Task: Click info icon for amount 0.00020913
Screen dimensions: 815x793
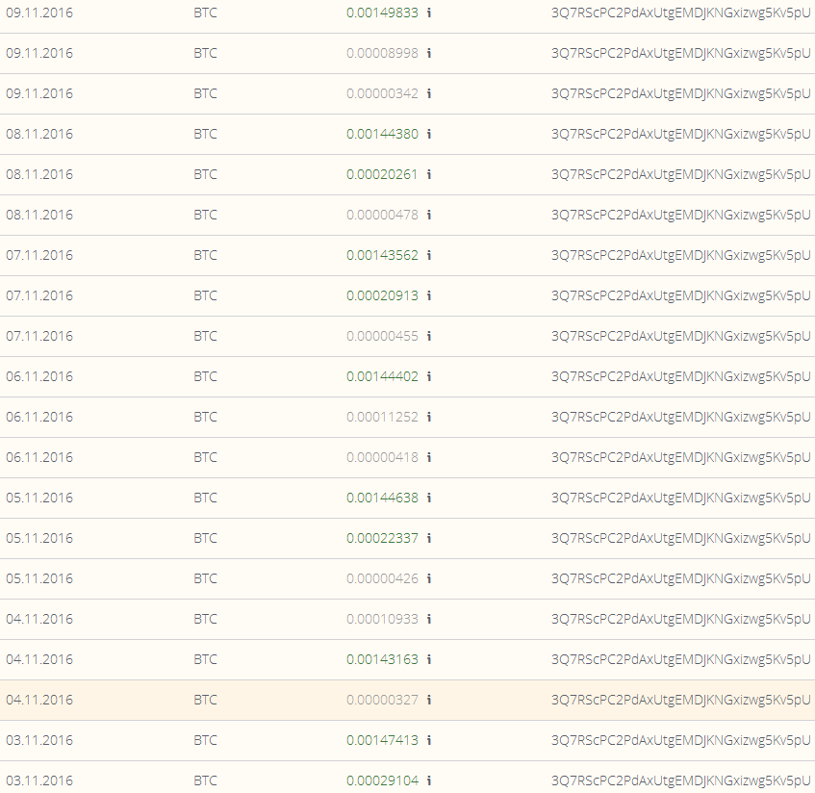Action: 429,295
